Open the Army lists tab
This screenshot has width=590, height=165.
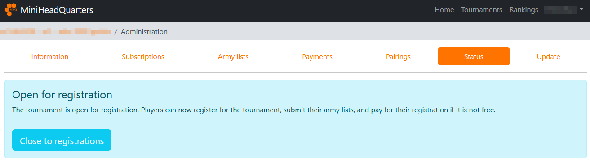[x=233, y=57]
